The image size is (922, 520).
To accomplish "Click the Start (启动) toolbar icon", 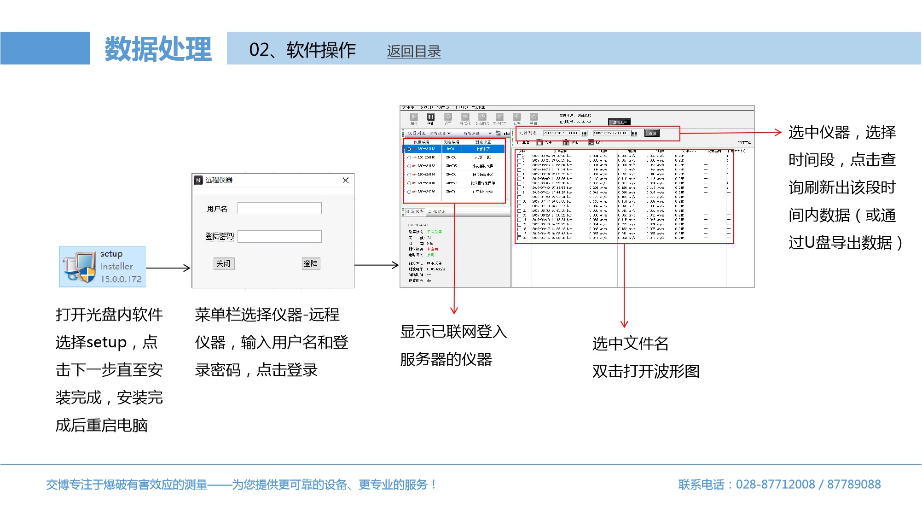I will point(413,117).
